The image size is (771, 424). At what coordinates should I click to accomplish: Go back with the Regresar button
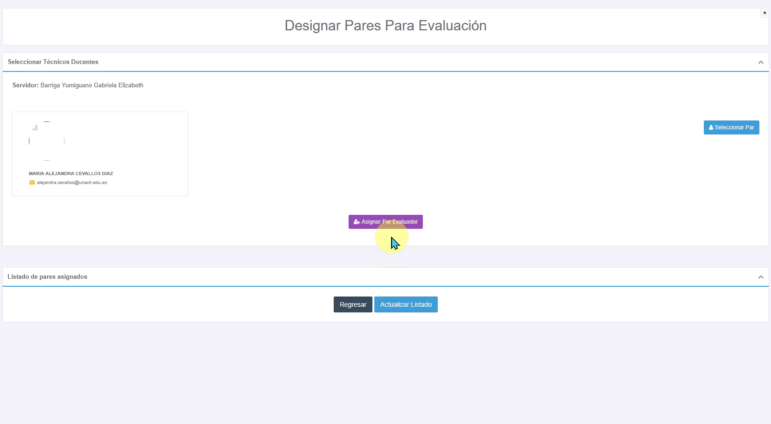pyautogui.click(x=353, y=304)
